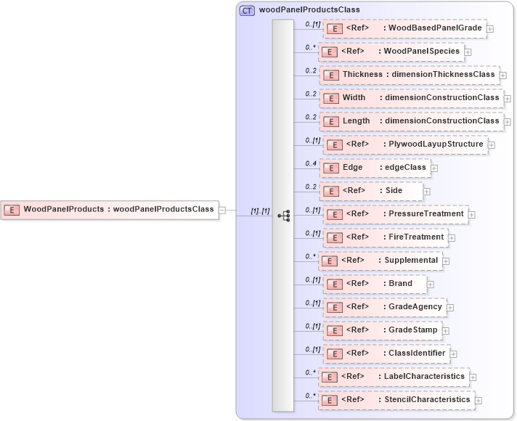This screenshot has height=421, width=517.
Task: Collapse the WoodPanelProducts root node
Action: (222, 210)
